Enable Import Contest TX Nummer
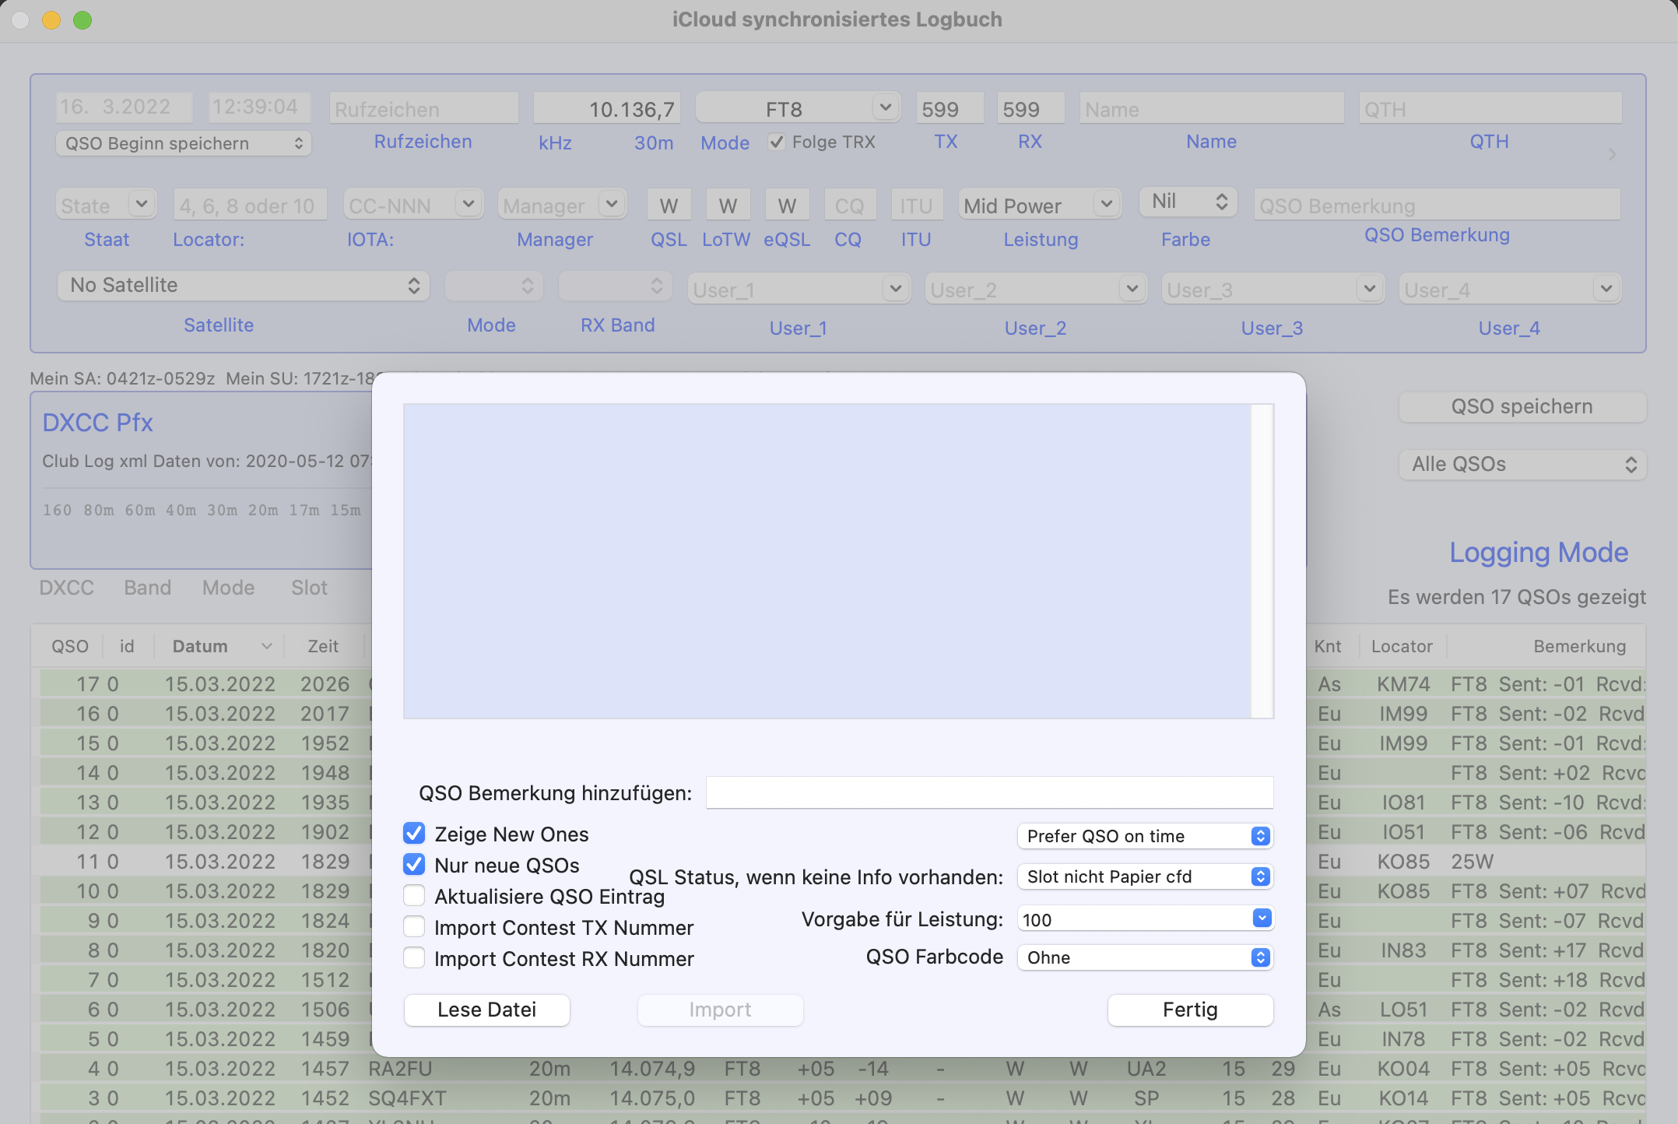Screen dimensions: 1678x1124 tap(414, 927)
